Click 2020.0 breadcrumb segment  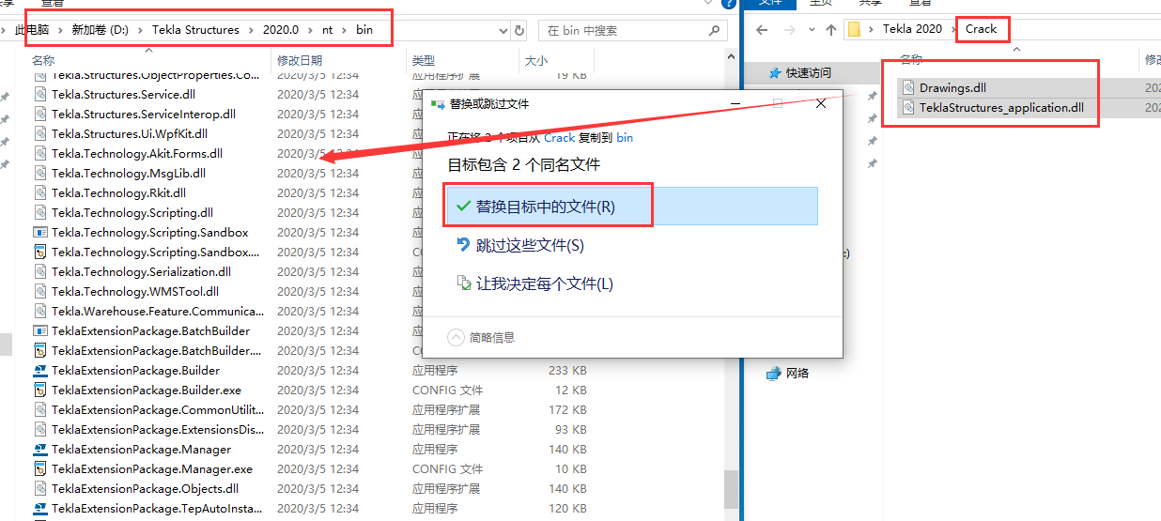(281, 30)
